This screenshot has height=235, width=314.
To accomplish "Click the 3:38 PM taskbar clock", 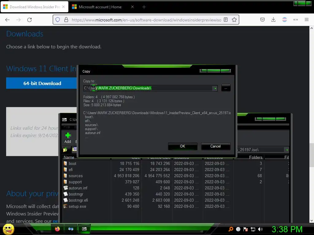I will pyautogui.click(x=287, y=229).
